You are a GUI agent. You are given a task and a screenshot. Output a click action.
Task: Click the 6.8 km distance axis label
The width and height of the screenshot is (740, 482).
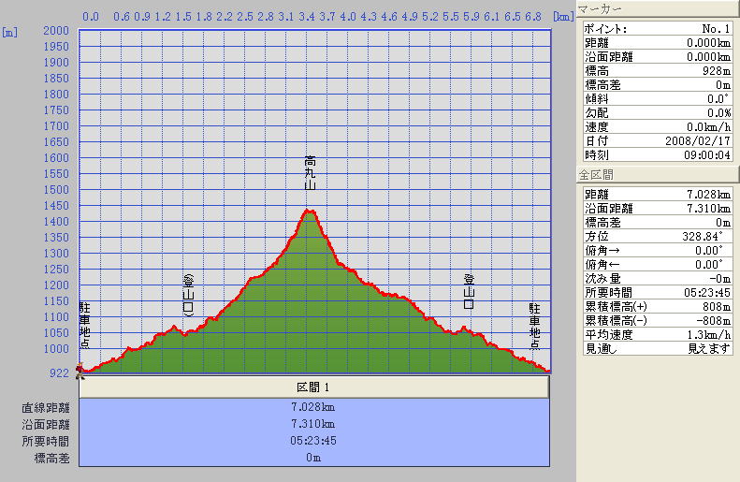click(x=533, y=17)
